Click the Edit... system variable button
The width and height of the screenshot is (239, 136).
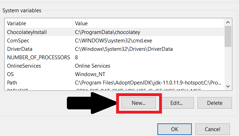pos(176,103)
